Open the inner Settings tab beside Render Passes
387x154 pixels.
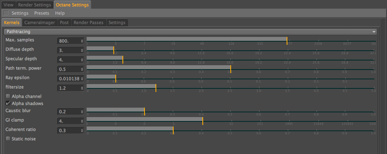coord(117,22)
